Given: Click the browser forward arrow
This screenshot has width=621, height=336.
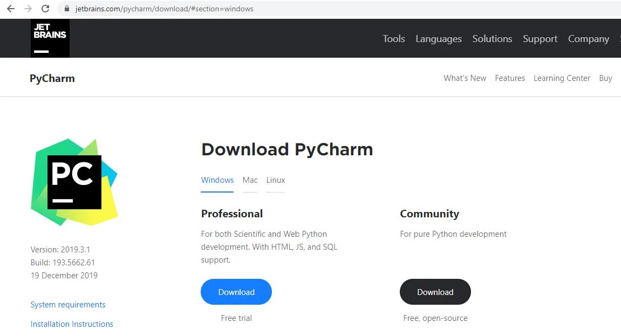Looking at the screenshot, I should pos(28,9).
